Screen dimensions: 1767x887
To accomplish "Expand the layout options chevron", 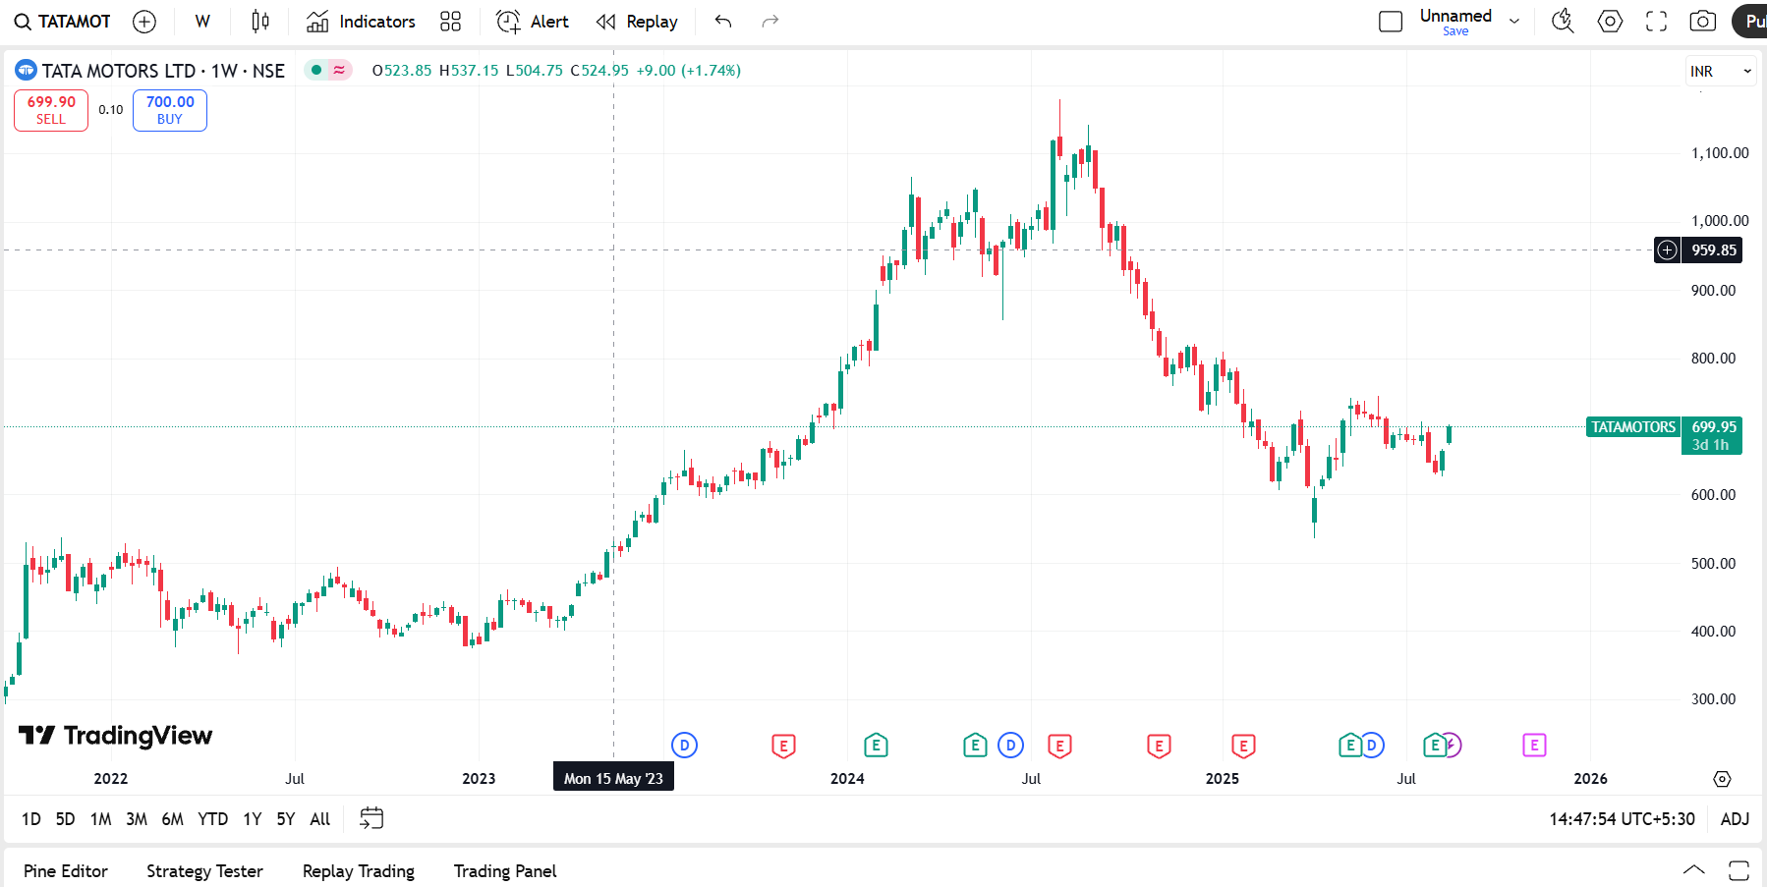I will [1514, 22].
